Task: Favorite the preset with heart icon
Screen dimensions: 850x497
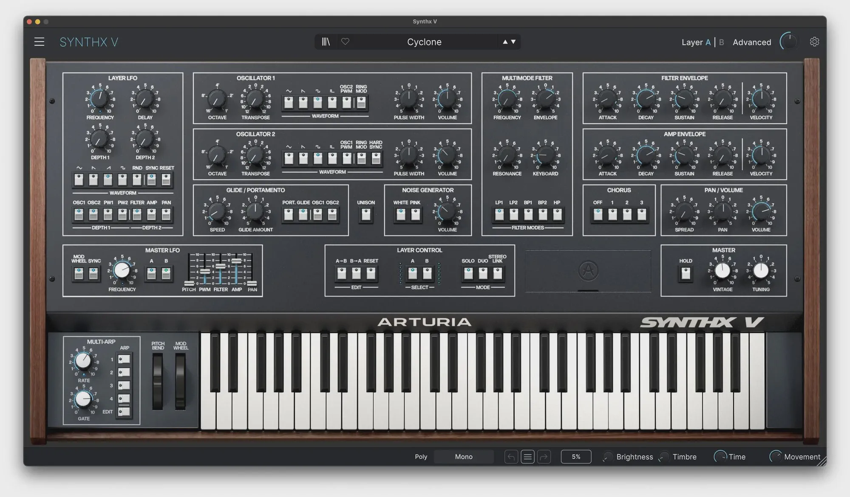Action: (x=345, y=42)
